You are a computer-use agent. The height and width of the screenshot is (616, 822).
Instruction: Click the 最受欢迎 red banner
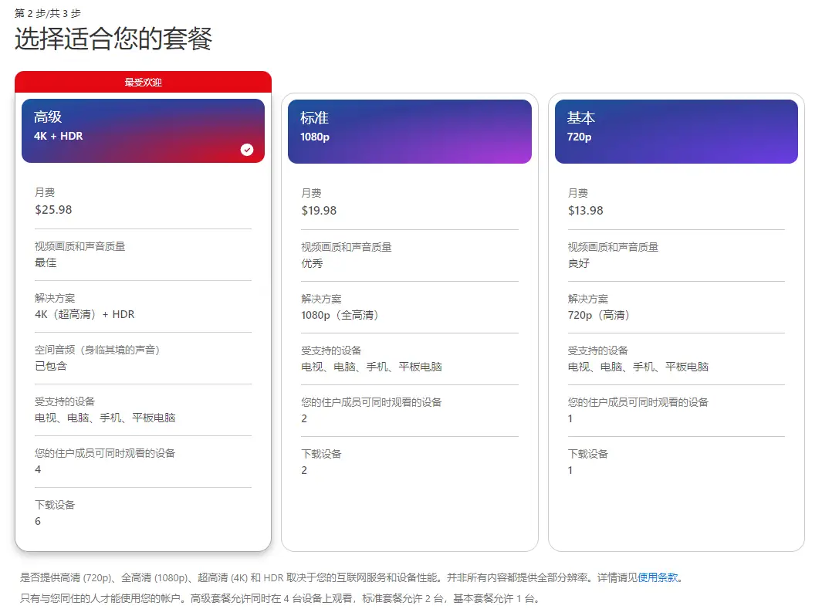pos(143,82)
